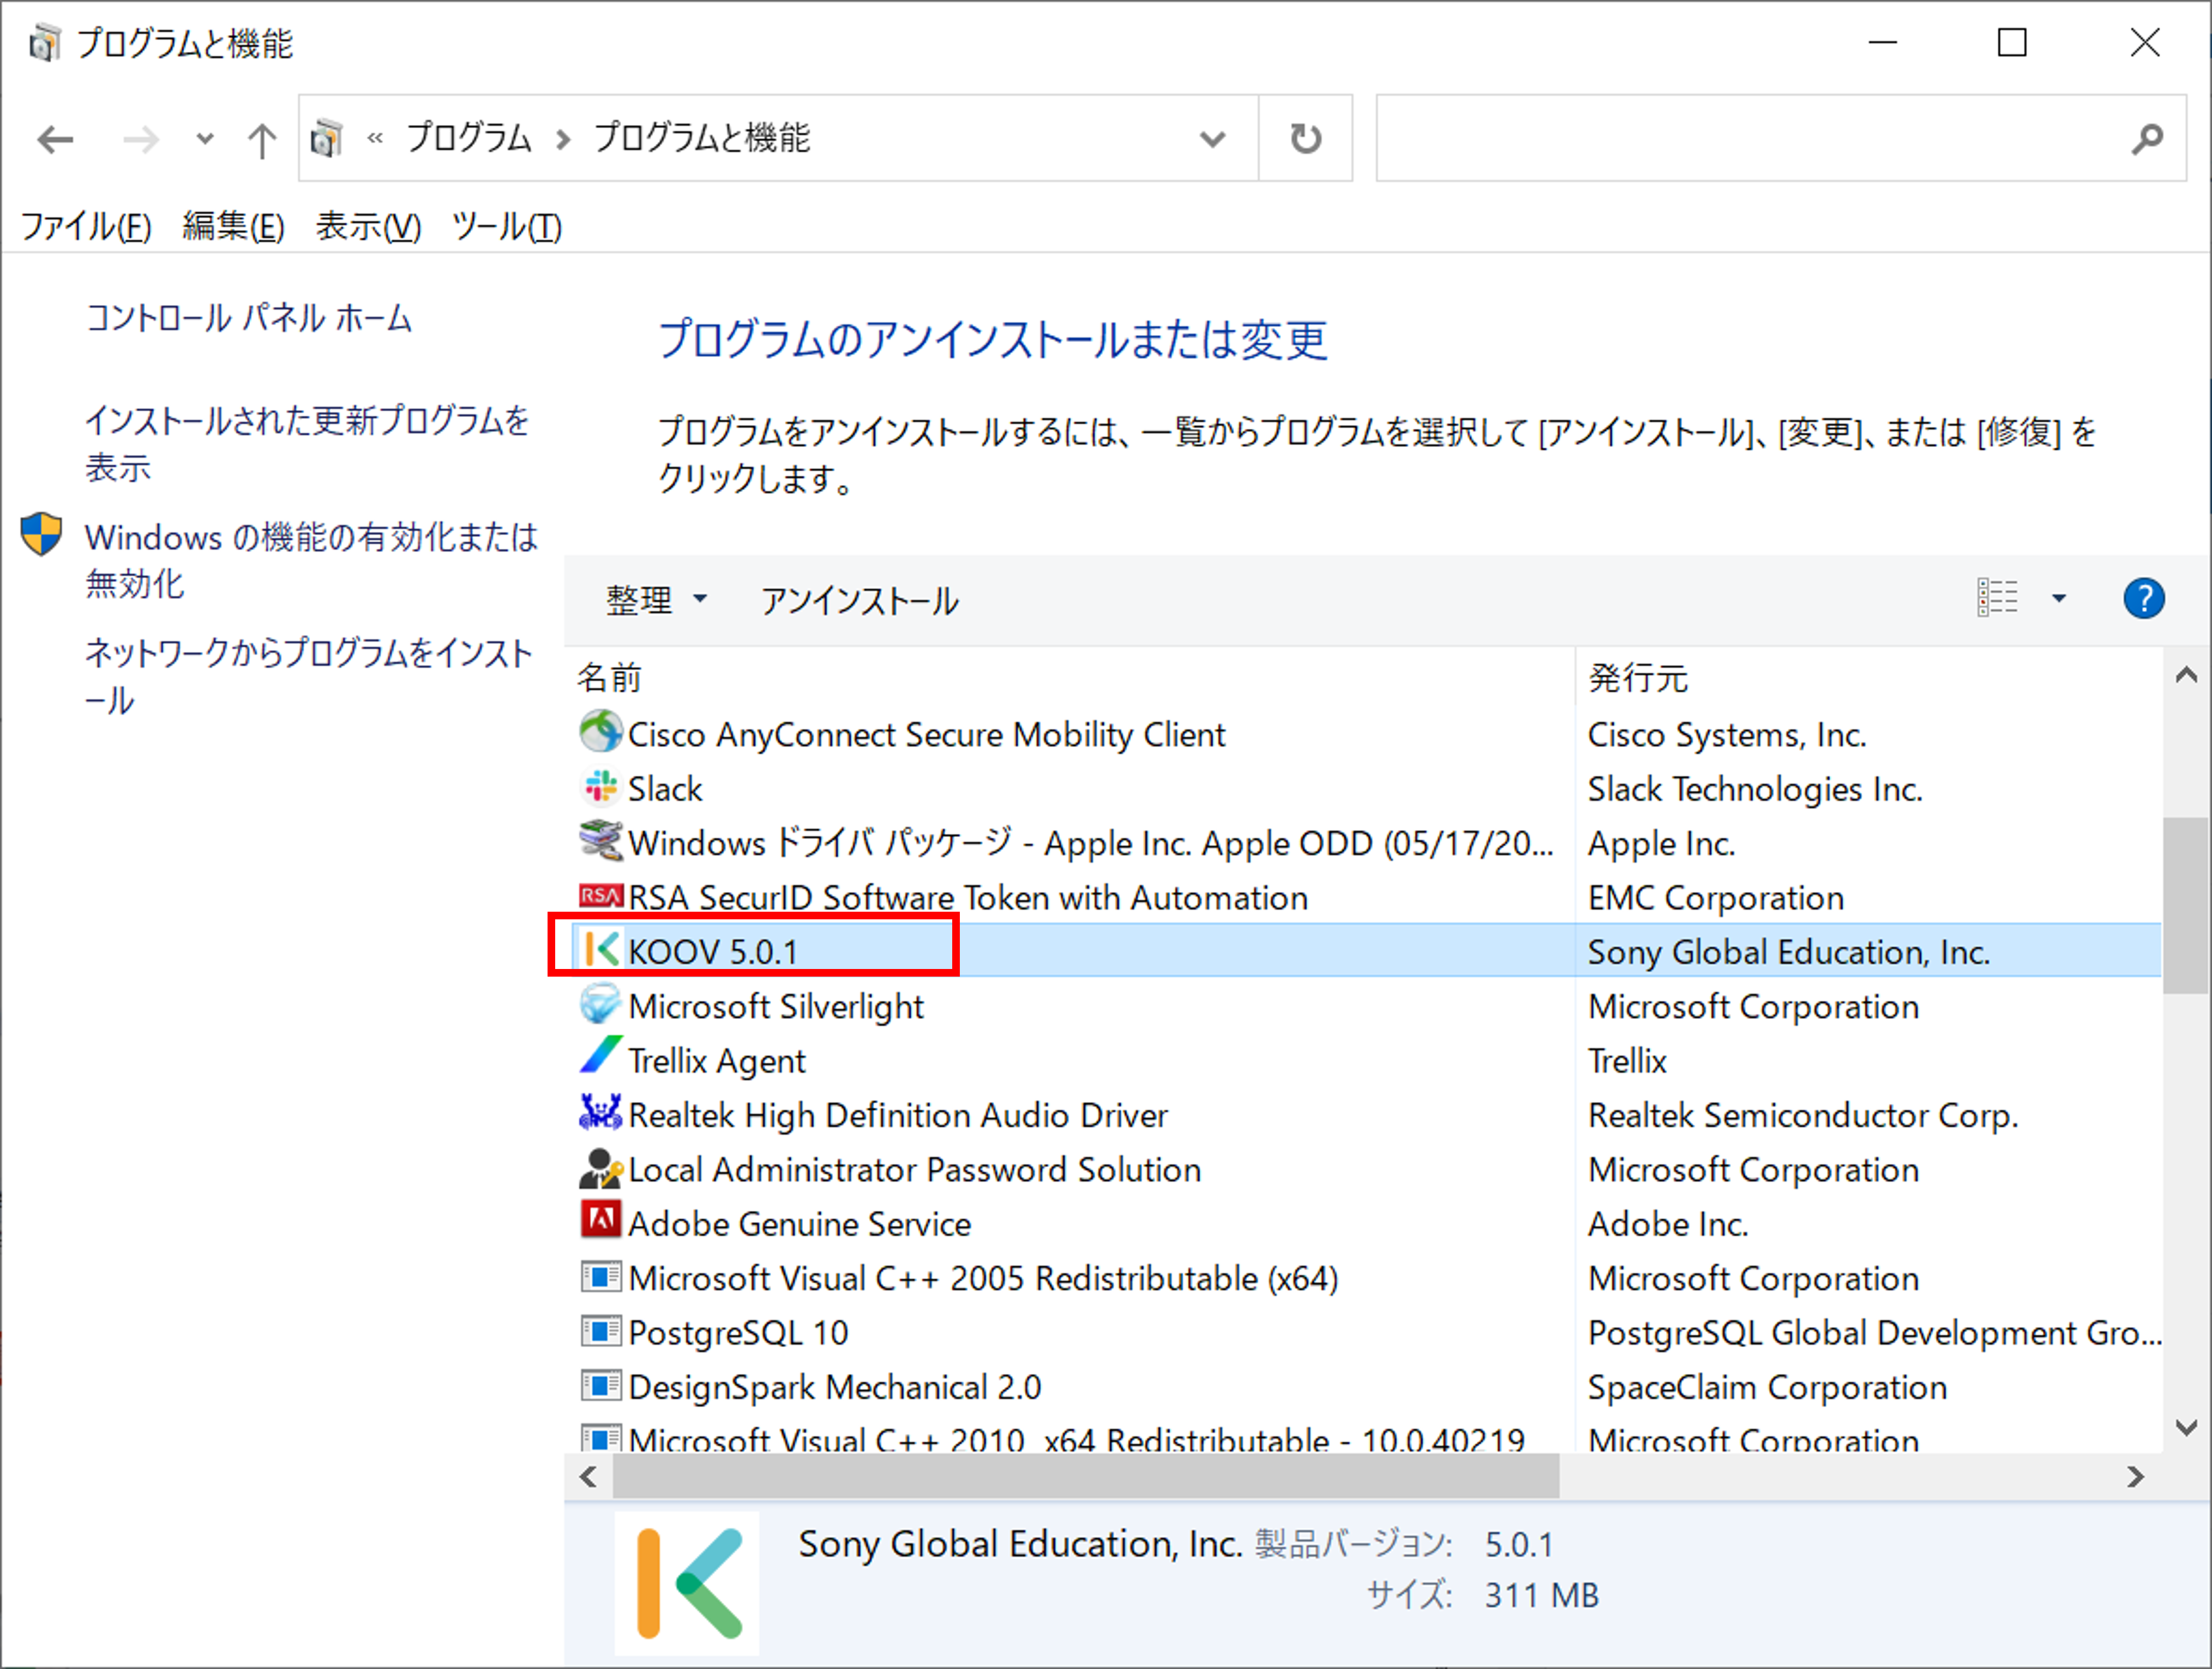The image size is (2212, 1669).
Task: Select the Slack program name
Action: [665, 789]
